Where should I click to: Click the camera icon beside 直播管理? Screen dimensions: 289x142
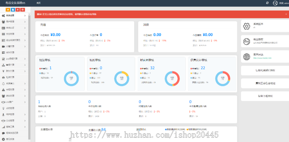click(3, 46)
